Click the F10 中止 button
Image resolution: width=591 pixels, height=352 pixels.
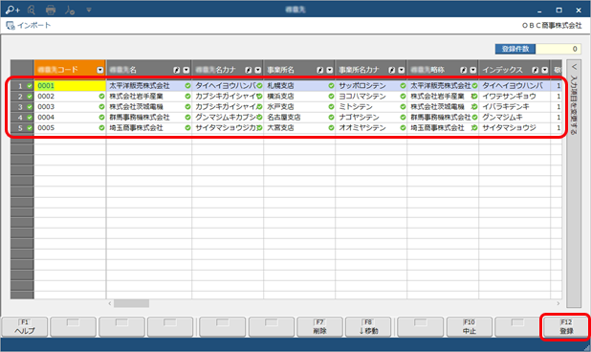(x=470, y=327)
